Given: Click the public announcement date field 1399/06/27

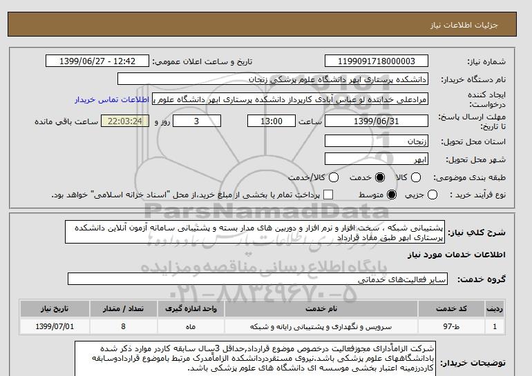Looking at the screenshot, I should (x=97, y=61).
